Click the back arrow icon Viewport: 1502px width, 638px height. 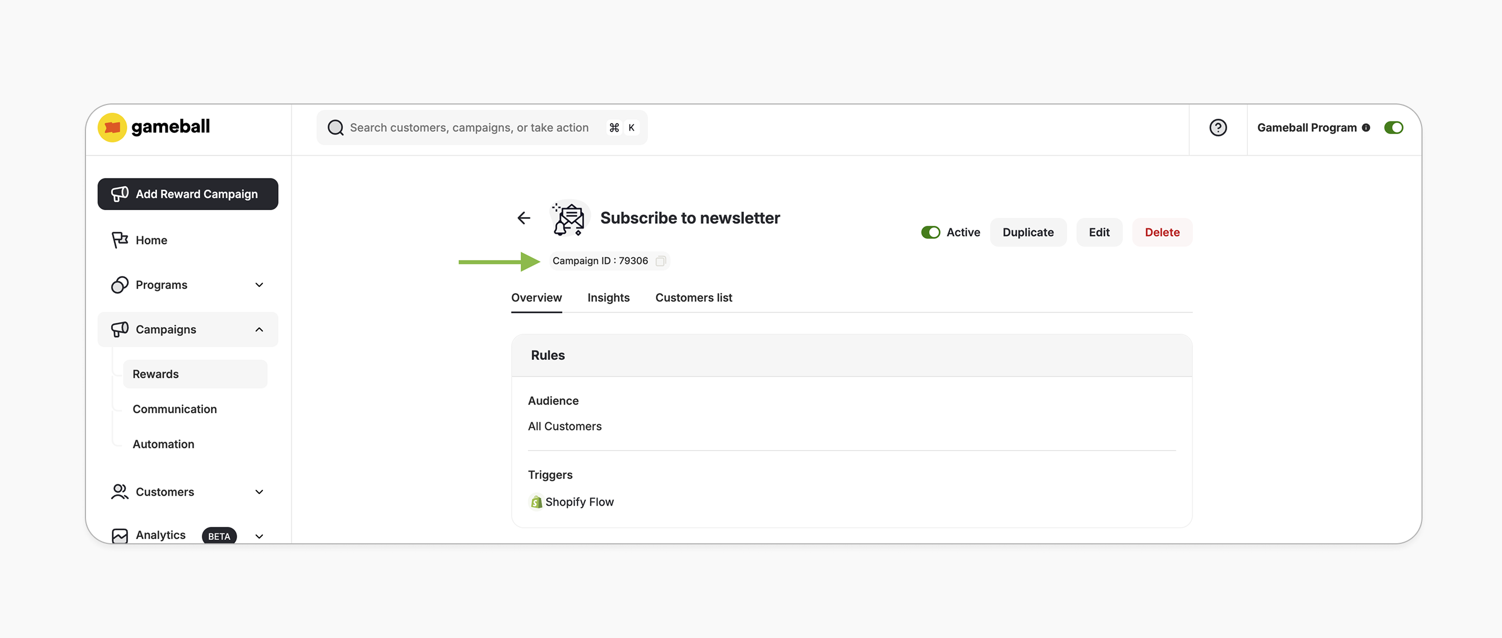point(524,218)
